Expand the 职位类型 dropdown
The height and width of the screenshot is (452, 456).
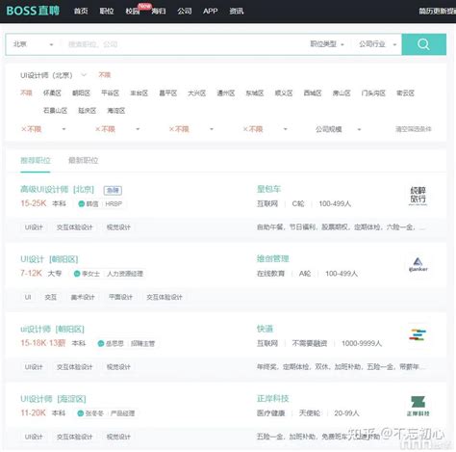[x=327, y=44]
